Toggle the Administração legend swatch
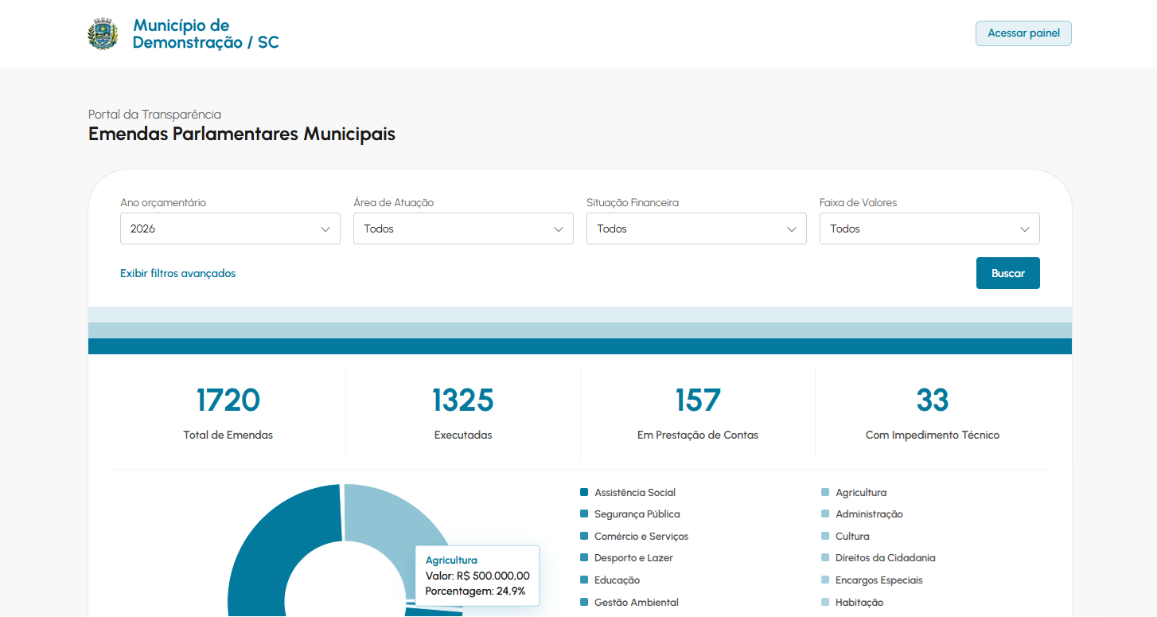Screen dimensions: 1157x617 [x=825, y=514]
